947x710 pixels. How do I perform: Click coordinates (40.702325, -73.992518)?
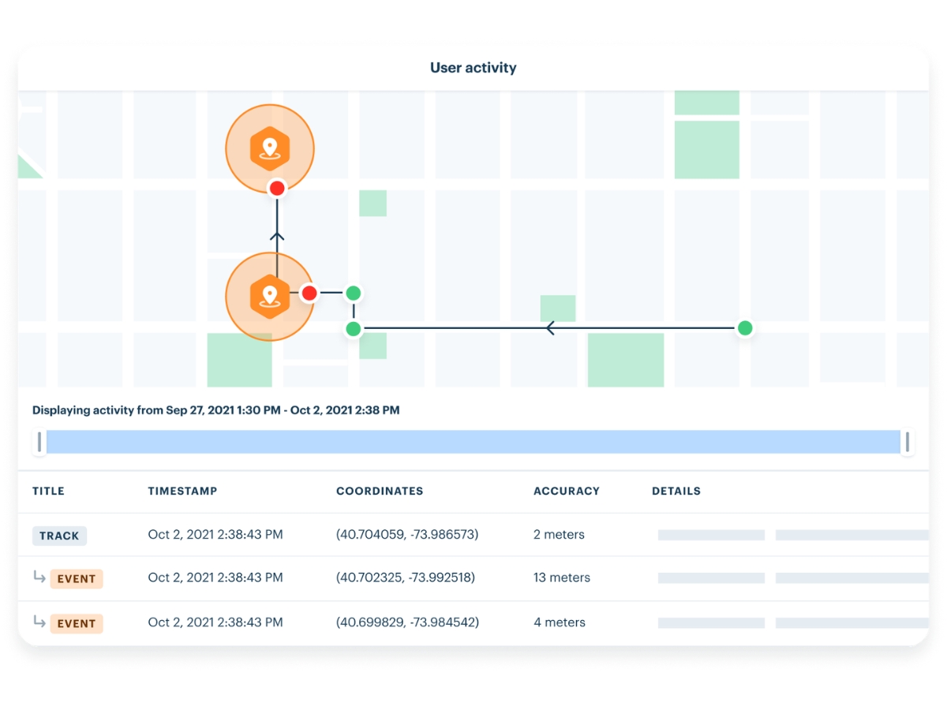coord(406,577)
